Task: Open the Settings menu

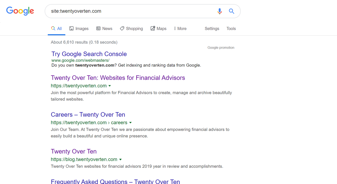Action: coord(212,28)
